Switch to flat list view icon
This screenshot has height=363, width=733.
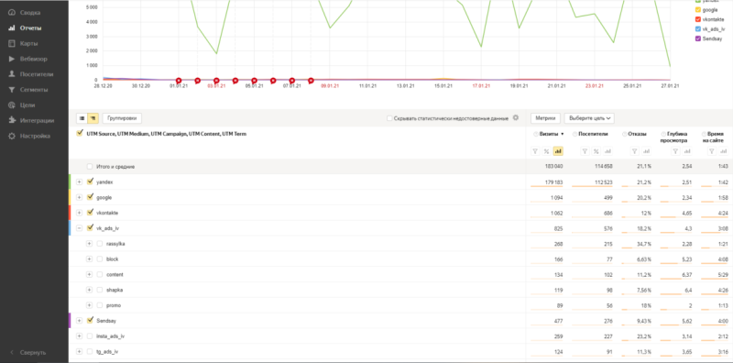click(x=82, y=118)
